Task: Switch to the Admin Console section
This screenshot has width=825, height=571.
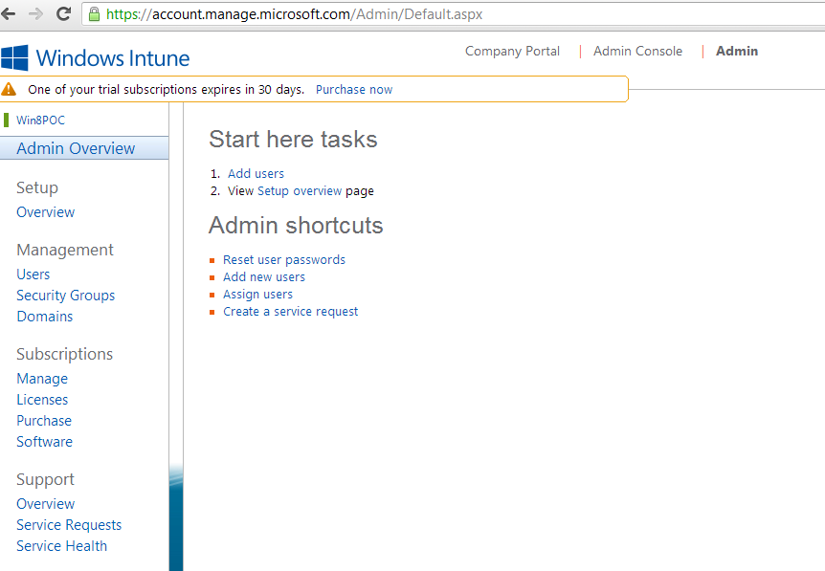Action: [637, 51]
